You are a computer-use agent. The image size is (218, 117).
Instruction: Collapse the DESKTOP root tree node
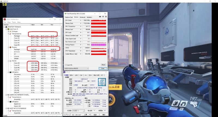pyautogui.click(x=4, y=27)
